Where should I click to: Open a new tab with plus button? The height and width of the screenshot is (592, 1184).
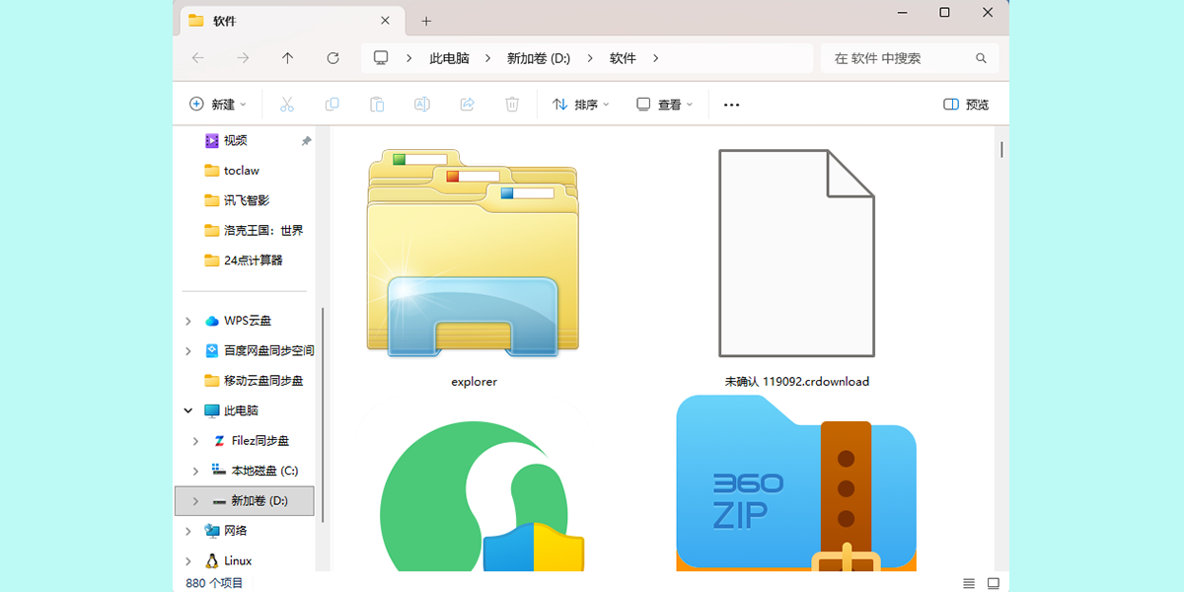[426, 21]
